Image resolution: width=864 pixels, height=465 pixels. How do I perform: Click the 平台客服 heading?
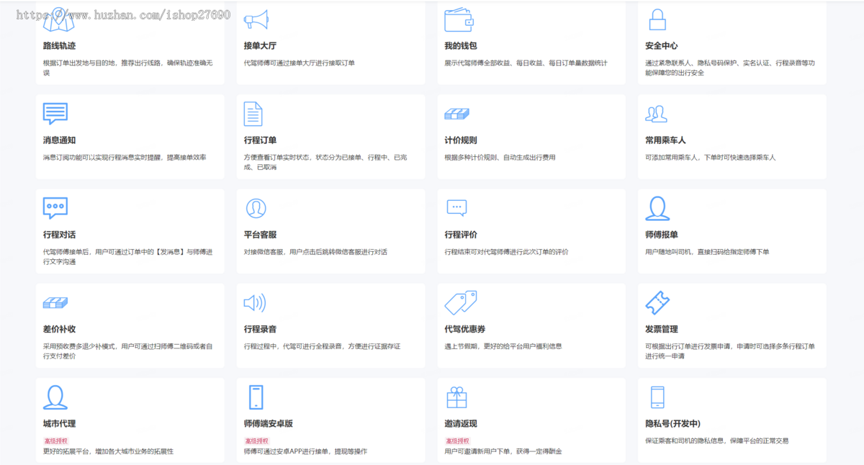point(260,235)
